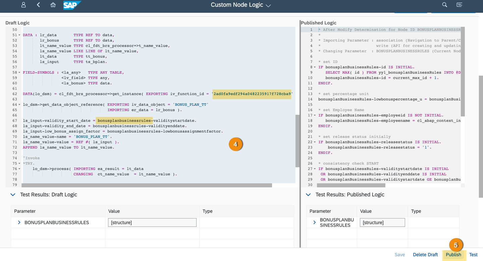Click the SAP logo
The width and height of the screenshot is (483, 261).
pos(72,5)
